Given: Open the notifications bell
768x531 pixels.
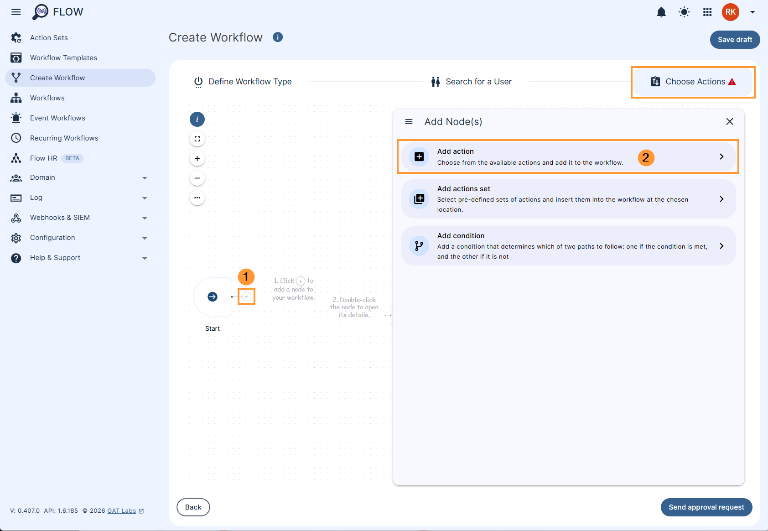Looking at the screenshot, I should 661,12.
